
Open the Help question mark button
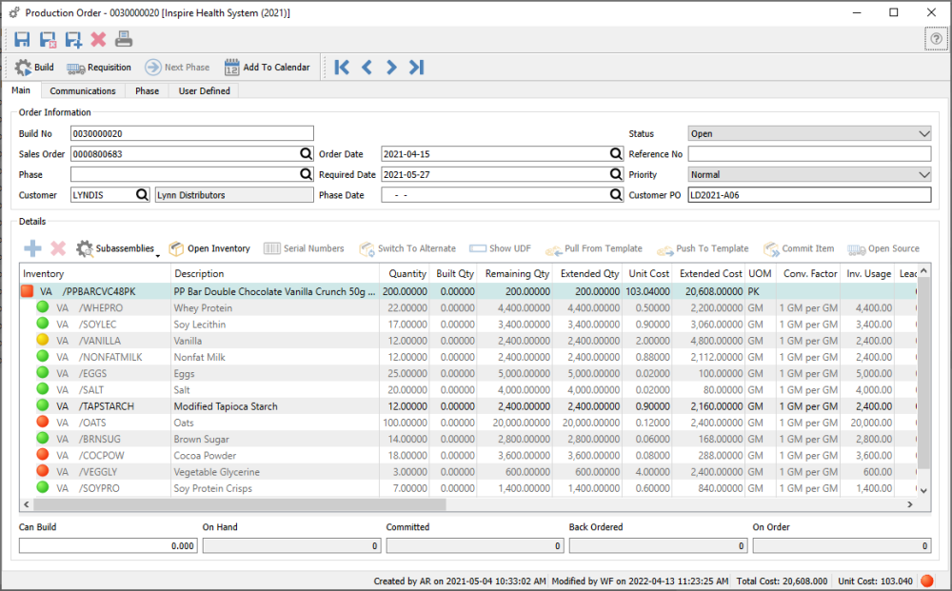pyautogui.click(x=936, y=39)
